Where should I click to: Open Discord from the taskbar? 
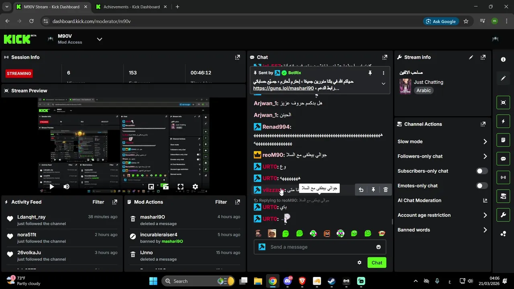click(x=288, y=281)
